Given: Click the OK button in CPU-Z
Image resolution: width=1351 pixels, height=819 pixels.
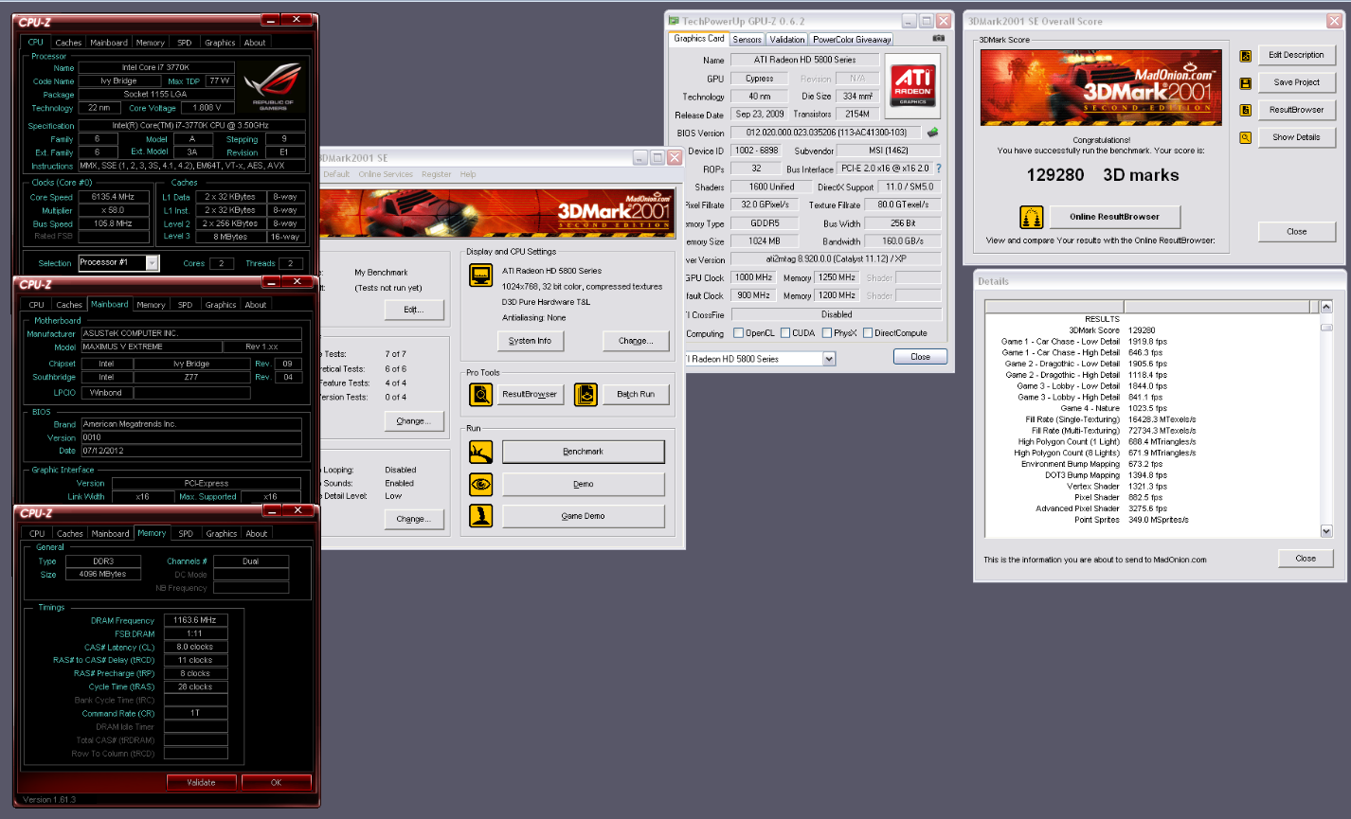Looking at the screenshot, I should pyautogui.click(x=277, y=783).
